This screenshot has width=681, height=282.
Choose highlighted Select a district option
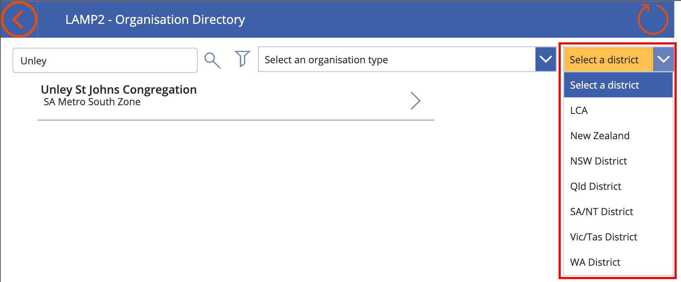click(x=618, y=85)
